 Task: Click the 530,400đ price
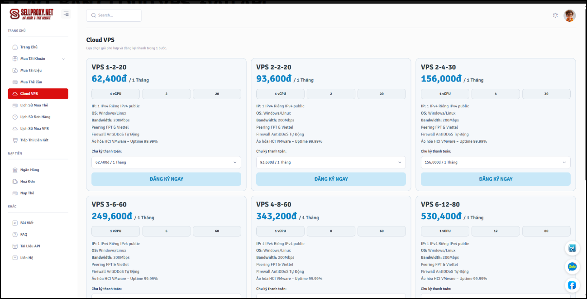[441, 216]
